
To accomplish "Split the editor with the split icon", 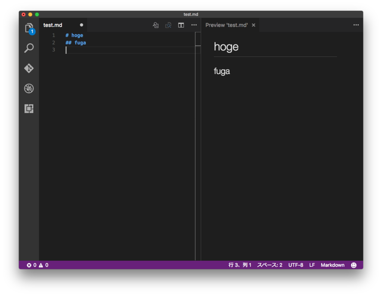I will pyautogui.click(x=181, y=25).
